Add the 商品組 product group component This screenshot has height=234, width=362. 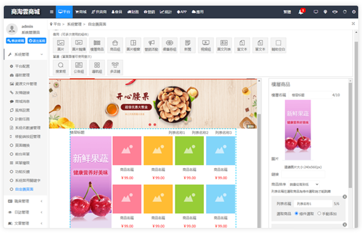[115, 45]
